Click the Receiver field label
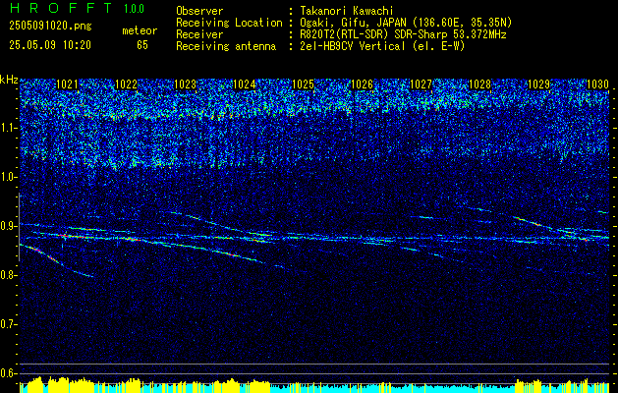Image resolution: width=618 pixels, height=393 pixels. [x=199, y=34]
